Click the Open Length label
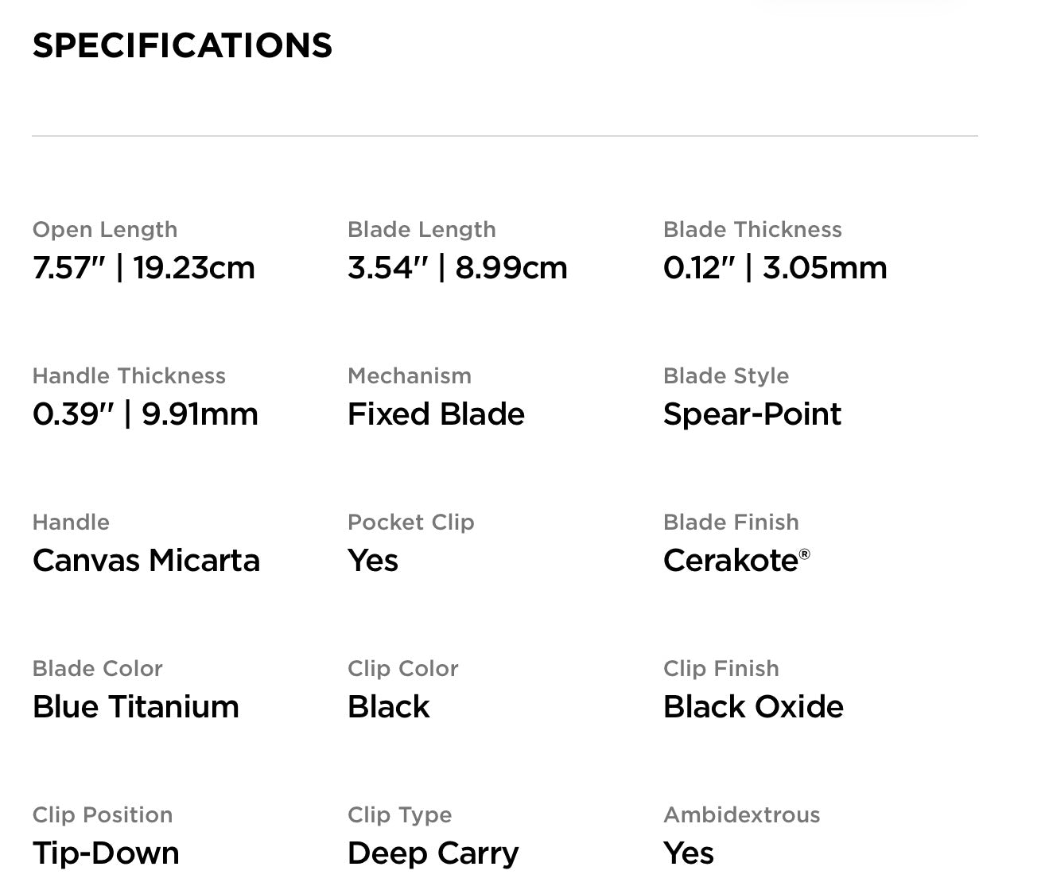The image size is (1045, 886). (105, 230)
